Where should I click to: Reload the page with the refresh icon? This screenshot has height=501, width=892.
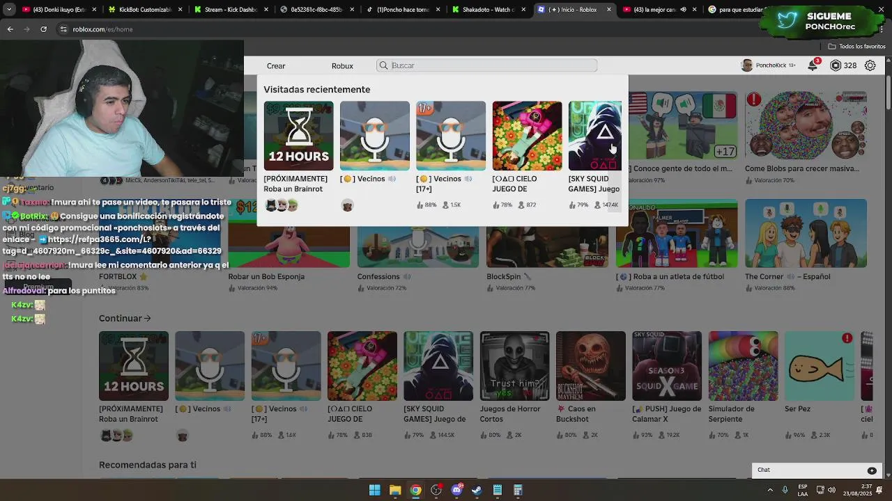coord(44,29)
